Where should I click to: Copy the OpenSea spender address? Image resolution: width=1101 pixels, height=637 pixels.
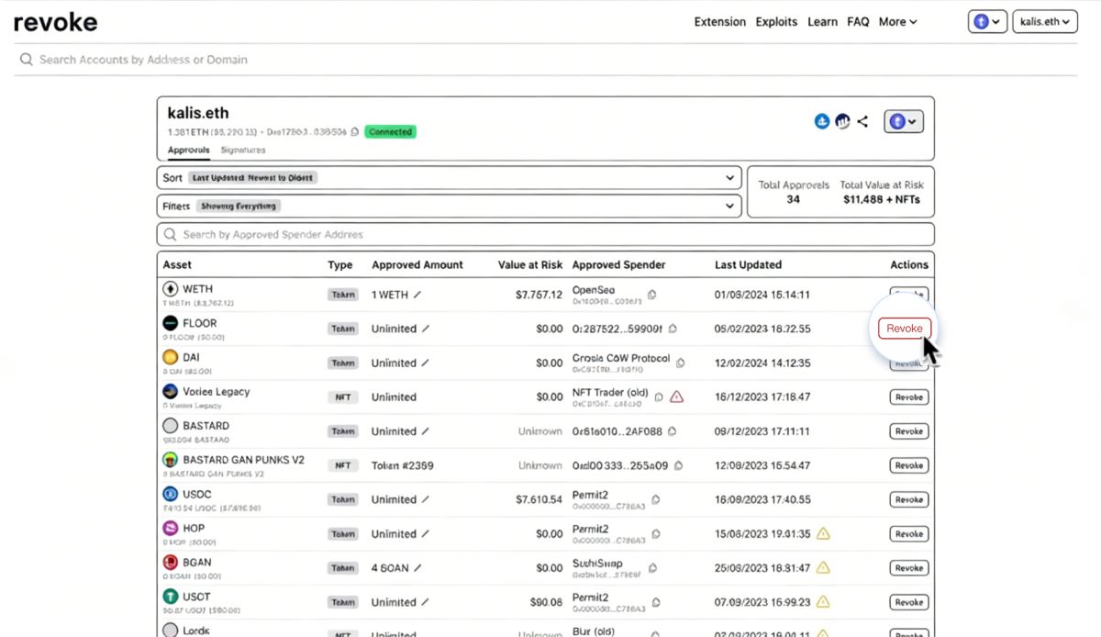pos(651,295)
